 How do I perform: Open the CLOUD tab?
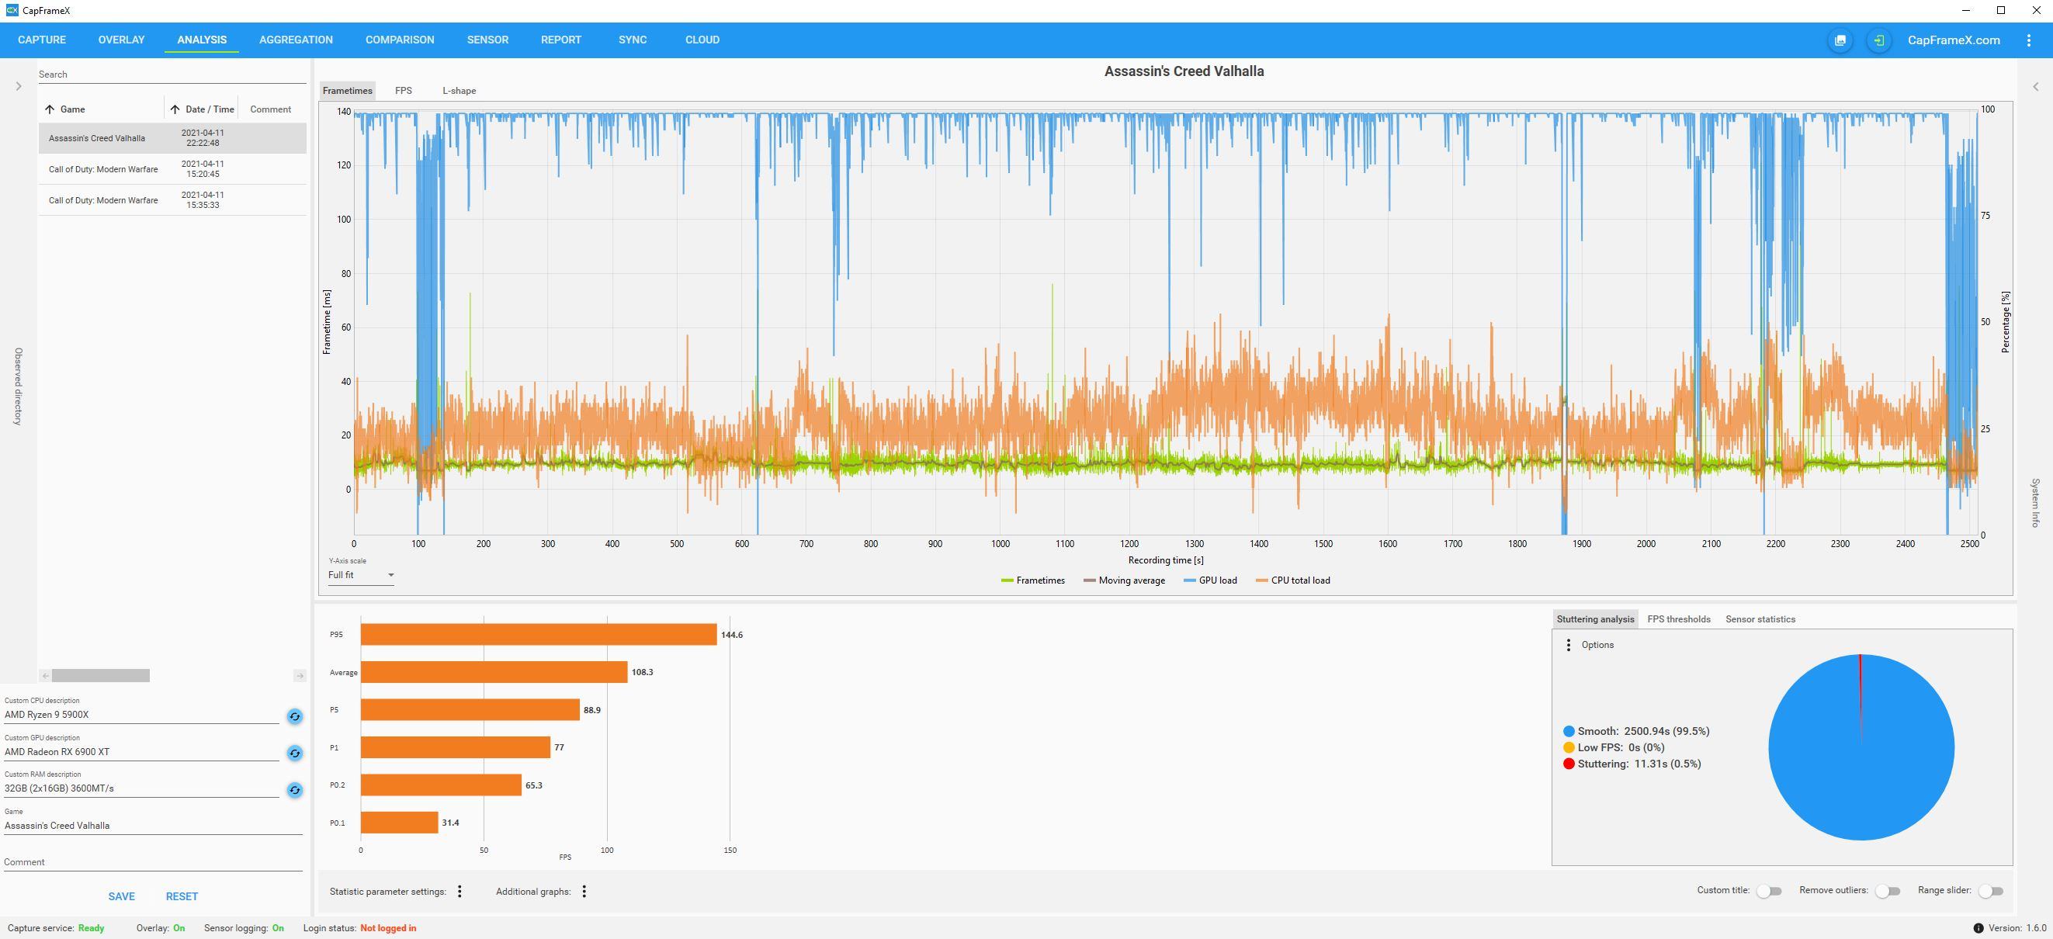[702, 40]
